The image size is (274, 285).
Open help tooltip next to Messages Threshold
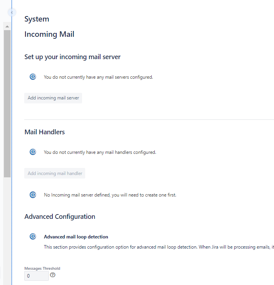point(53,275)
